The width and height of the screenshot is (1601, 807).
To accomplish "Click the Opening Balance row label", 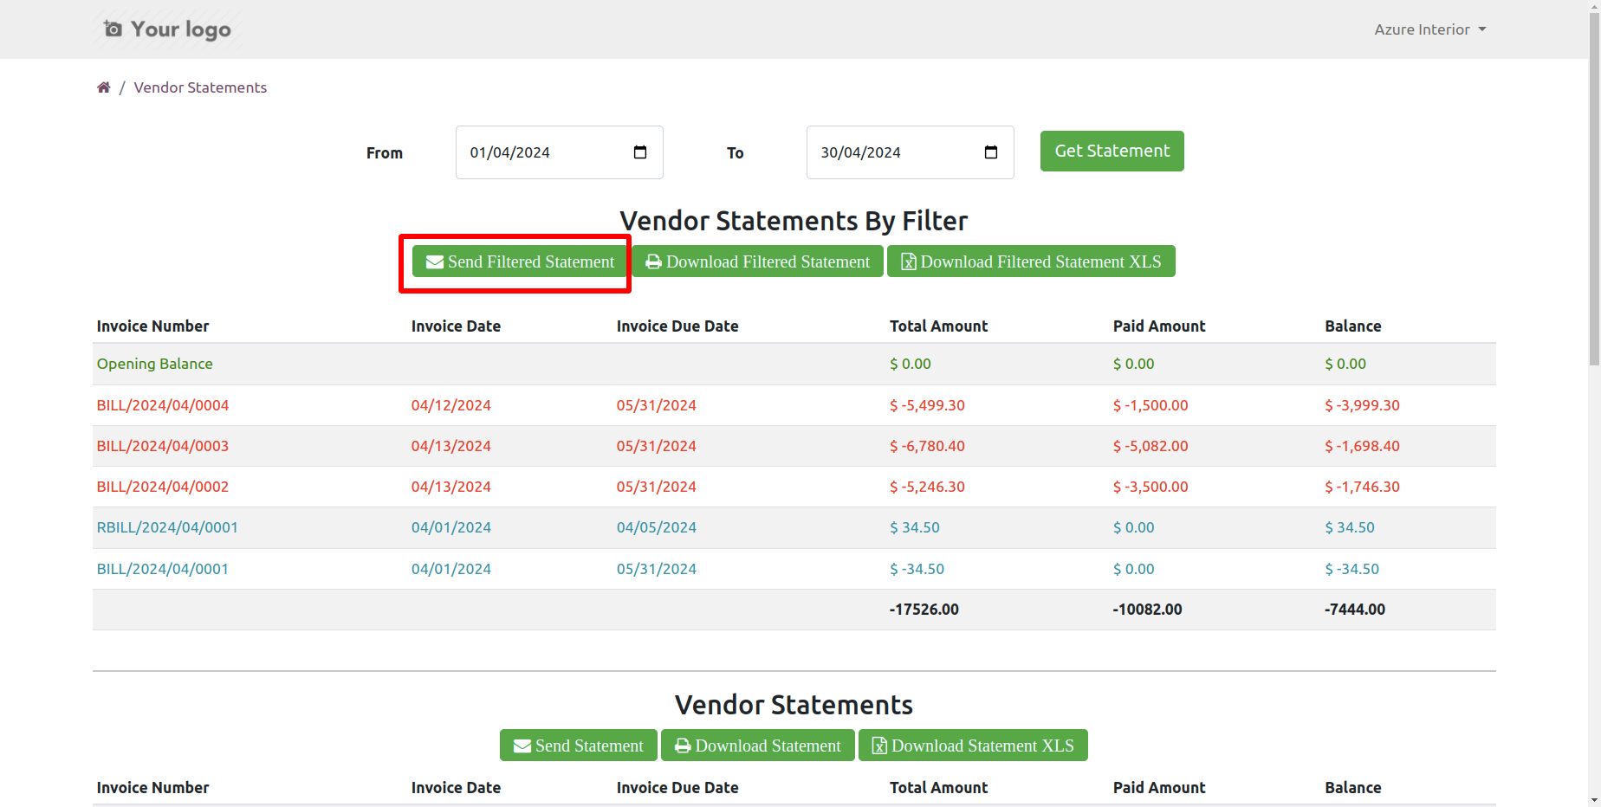I will pyautogui.click(x=155, y=364).
